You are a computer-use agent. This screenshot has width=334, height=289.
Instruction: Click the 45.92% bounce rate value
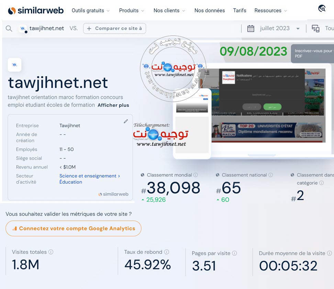(x=148, y=265)
